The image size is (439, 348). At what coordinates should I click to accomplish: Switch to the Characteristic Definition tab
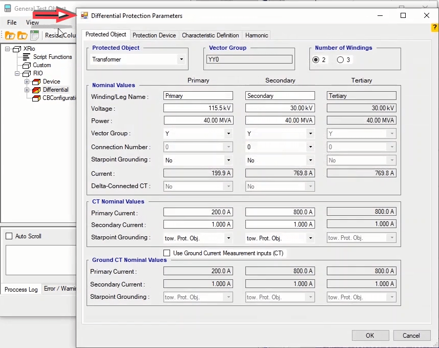[210, 35]
